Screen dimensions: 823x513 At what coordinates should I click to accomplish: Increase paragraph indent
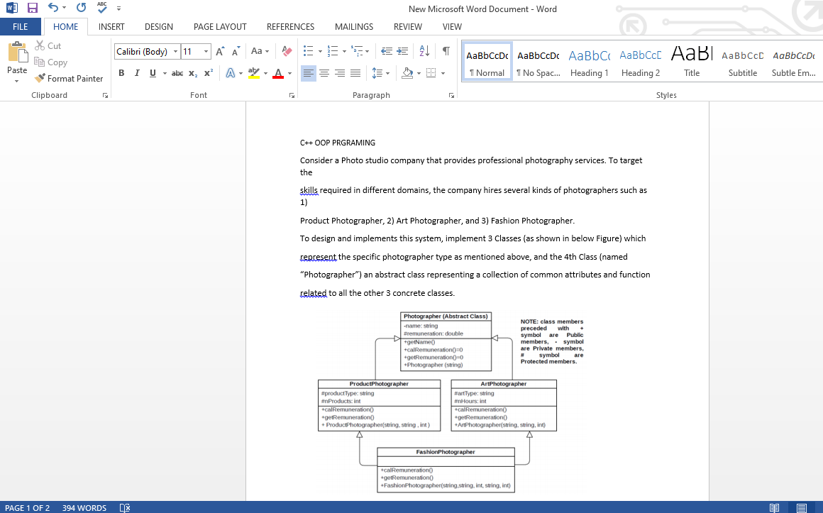point(402,51)
